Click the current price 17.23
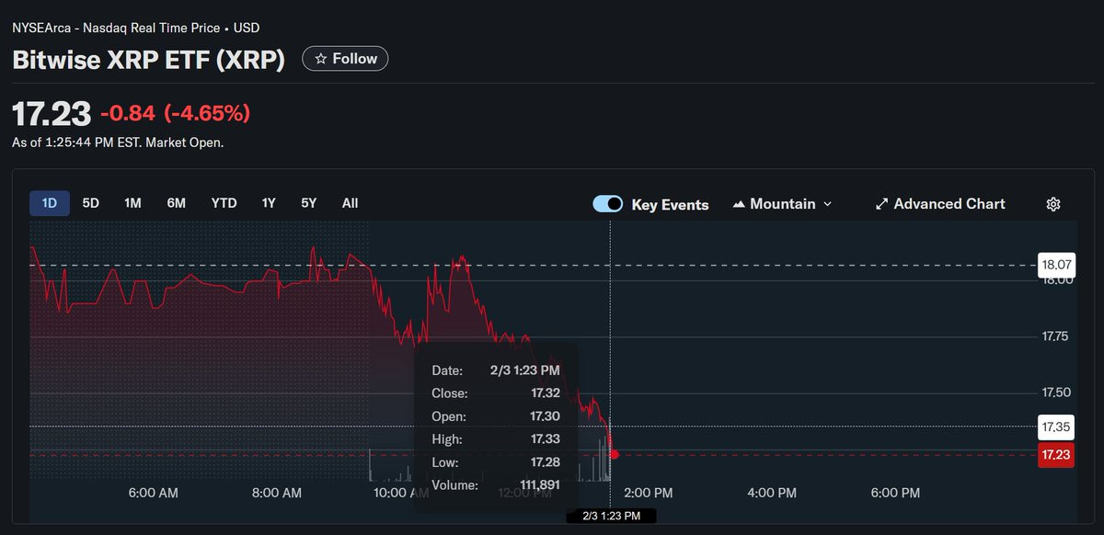Viewport: 1104px width, 535px height. point(52,114)
